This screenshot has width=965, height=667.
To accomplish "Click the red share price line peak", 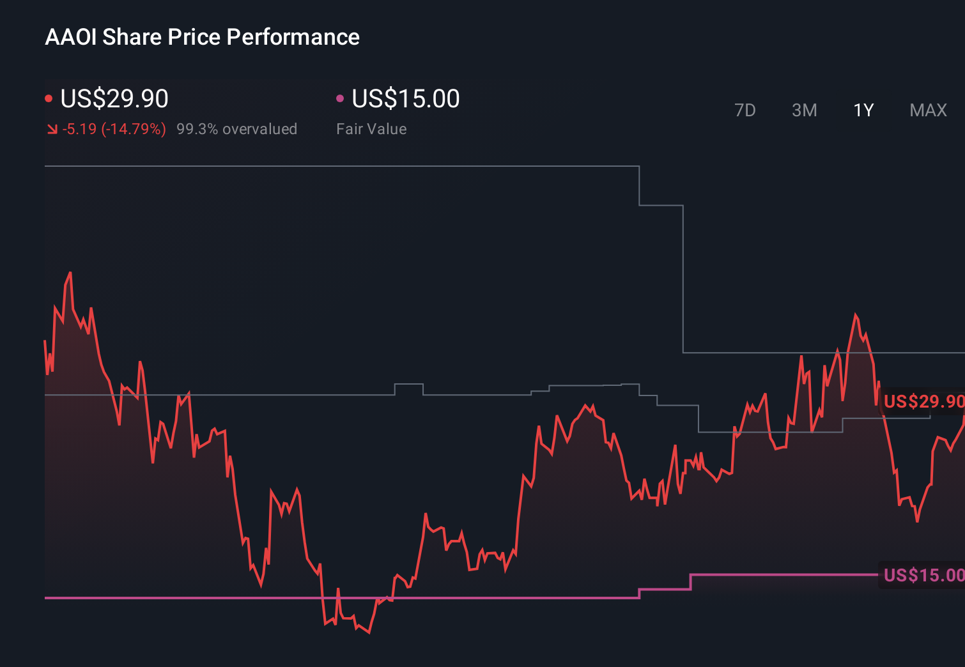I will point(70,273).
